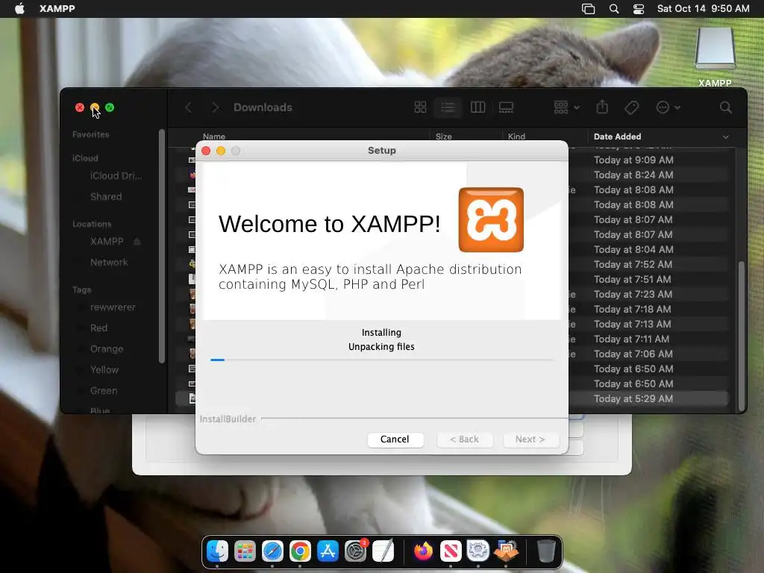
Task: Click the Finder sidebar scrollbar
Action: pos(162,246)
